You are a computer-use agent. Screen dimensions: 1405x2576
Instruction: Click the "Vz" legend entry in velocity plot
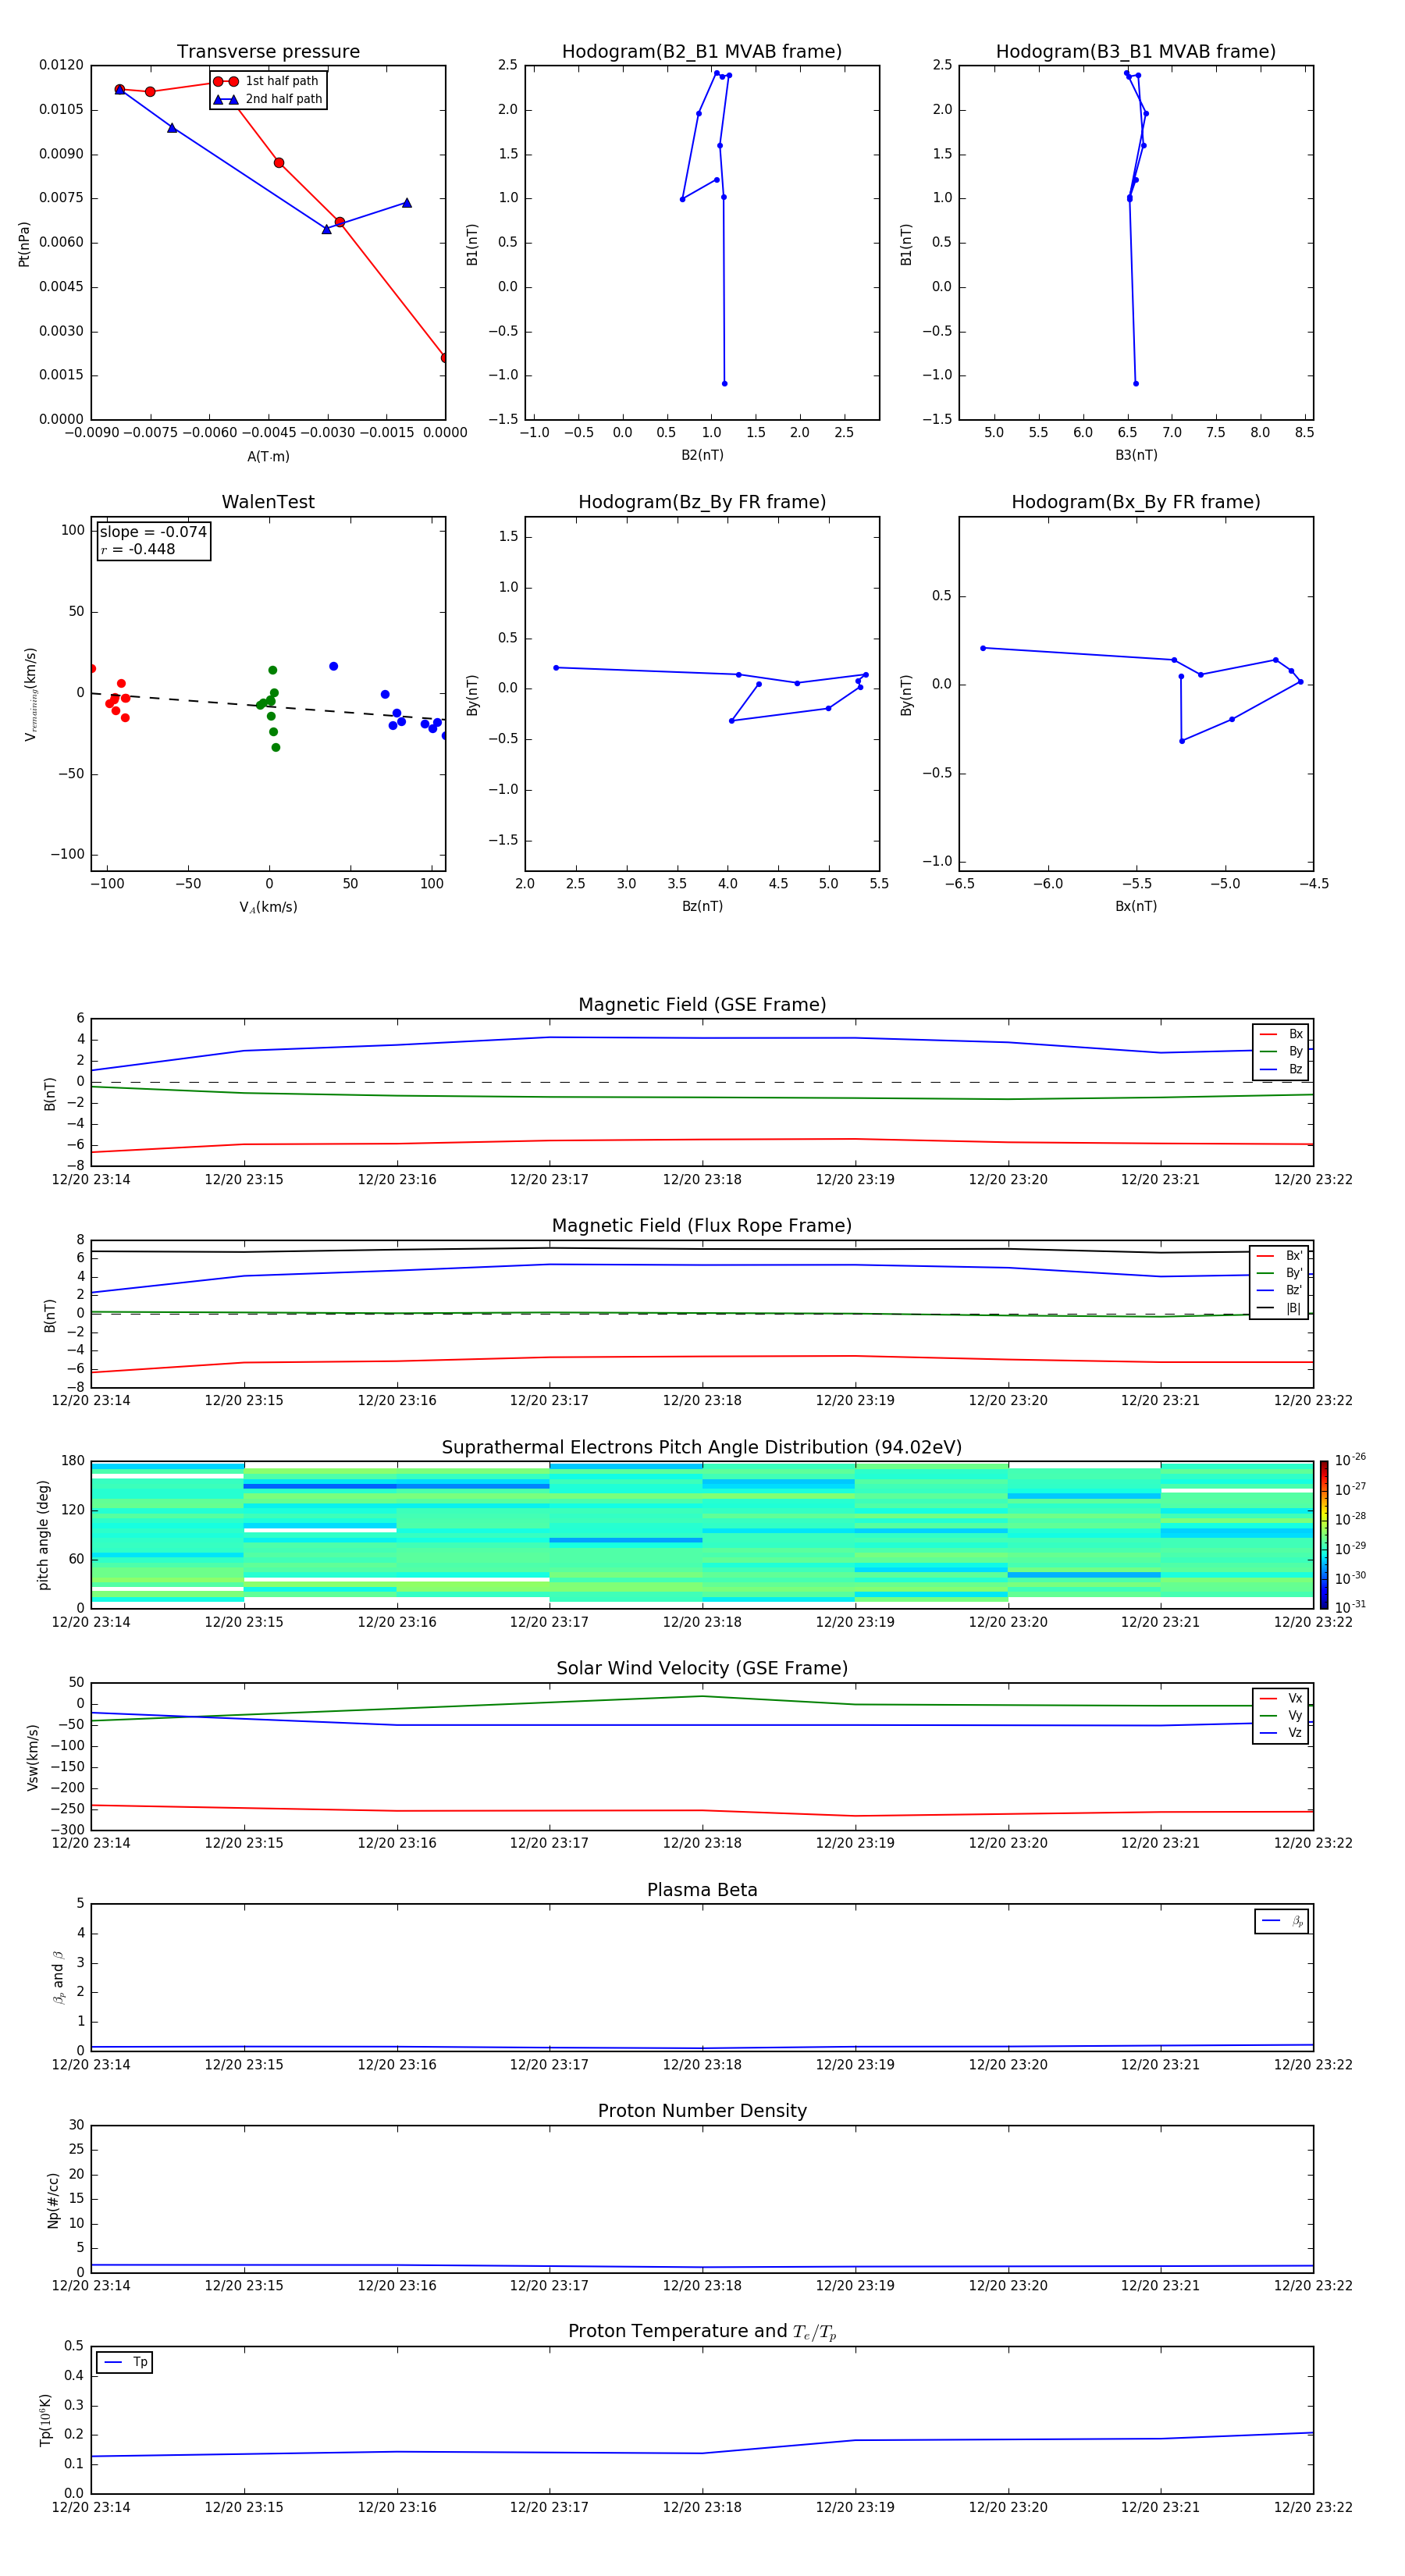click(1281, 1733)
